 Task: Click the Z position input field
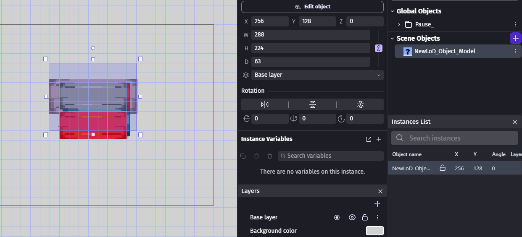point(365,21)
